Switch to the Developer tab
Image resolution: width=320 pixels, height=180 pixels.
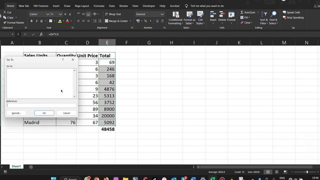click(149, 6)
